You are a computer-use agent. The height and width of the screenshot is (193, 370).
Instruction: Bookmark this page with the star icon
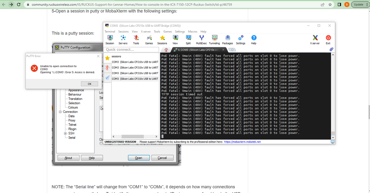click(330, 4)
